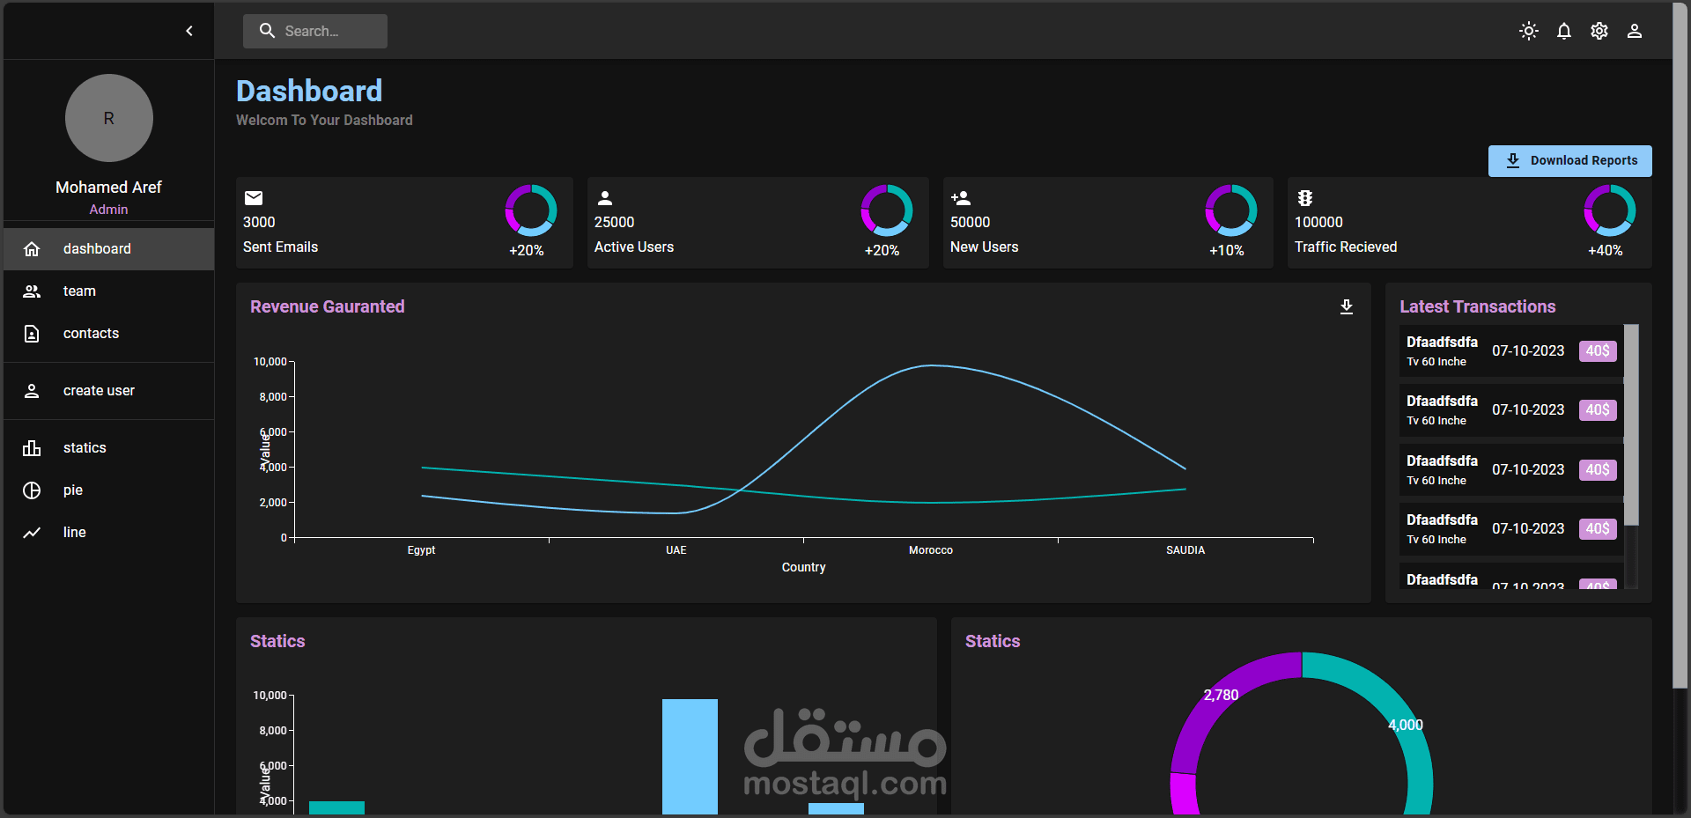Viewport: 1691px width, 818px height.
Task: Click the 50000 New Users value
Action: (x=971, y=223)
